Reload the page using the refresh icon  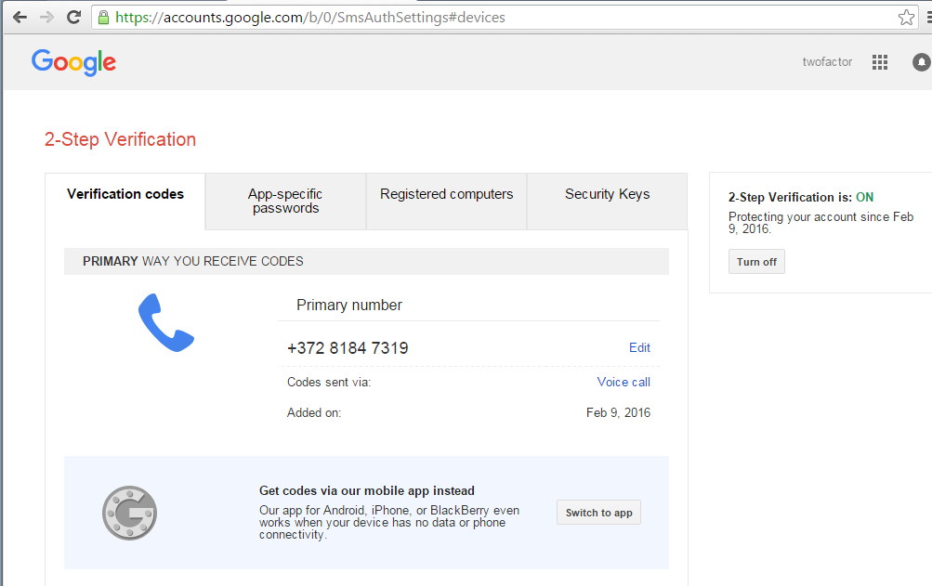pos(72,16)
